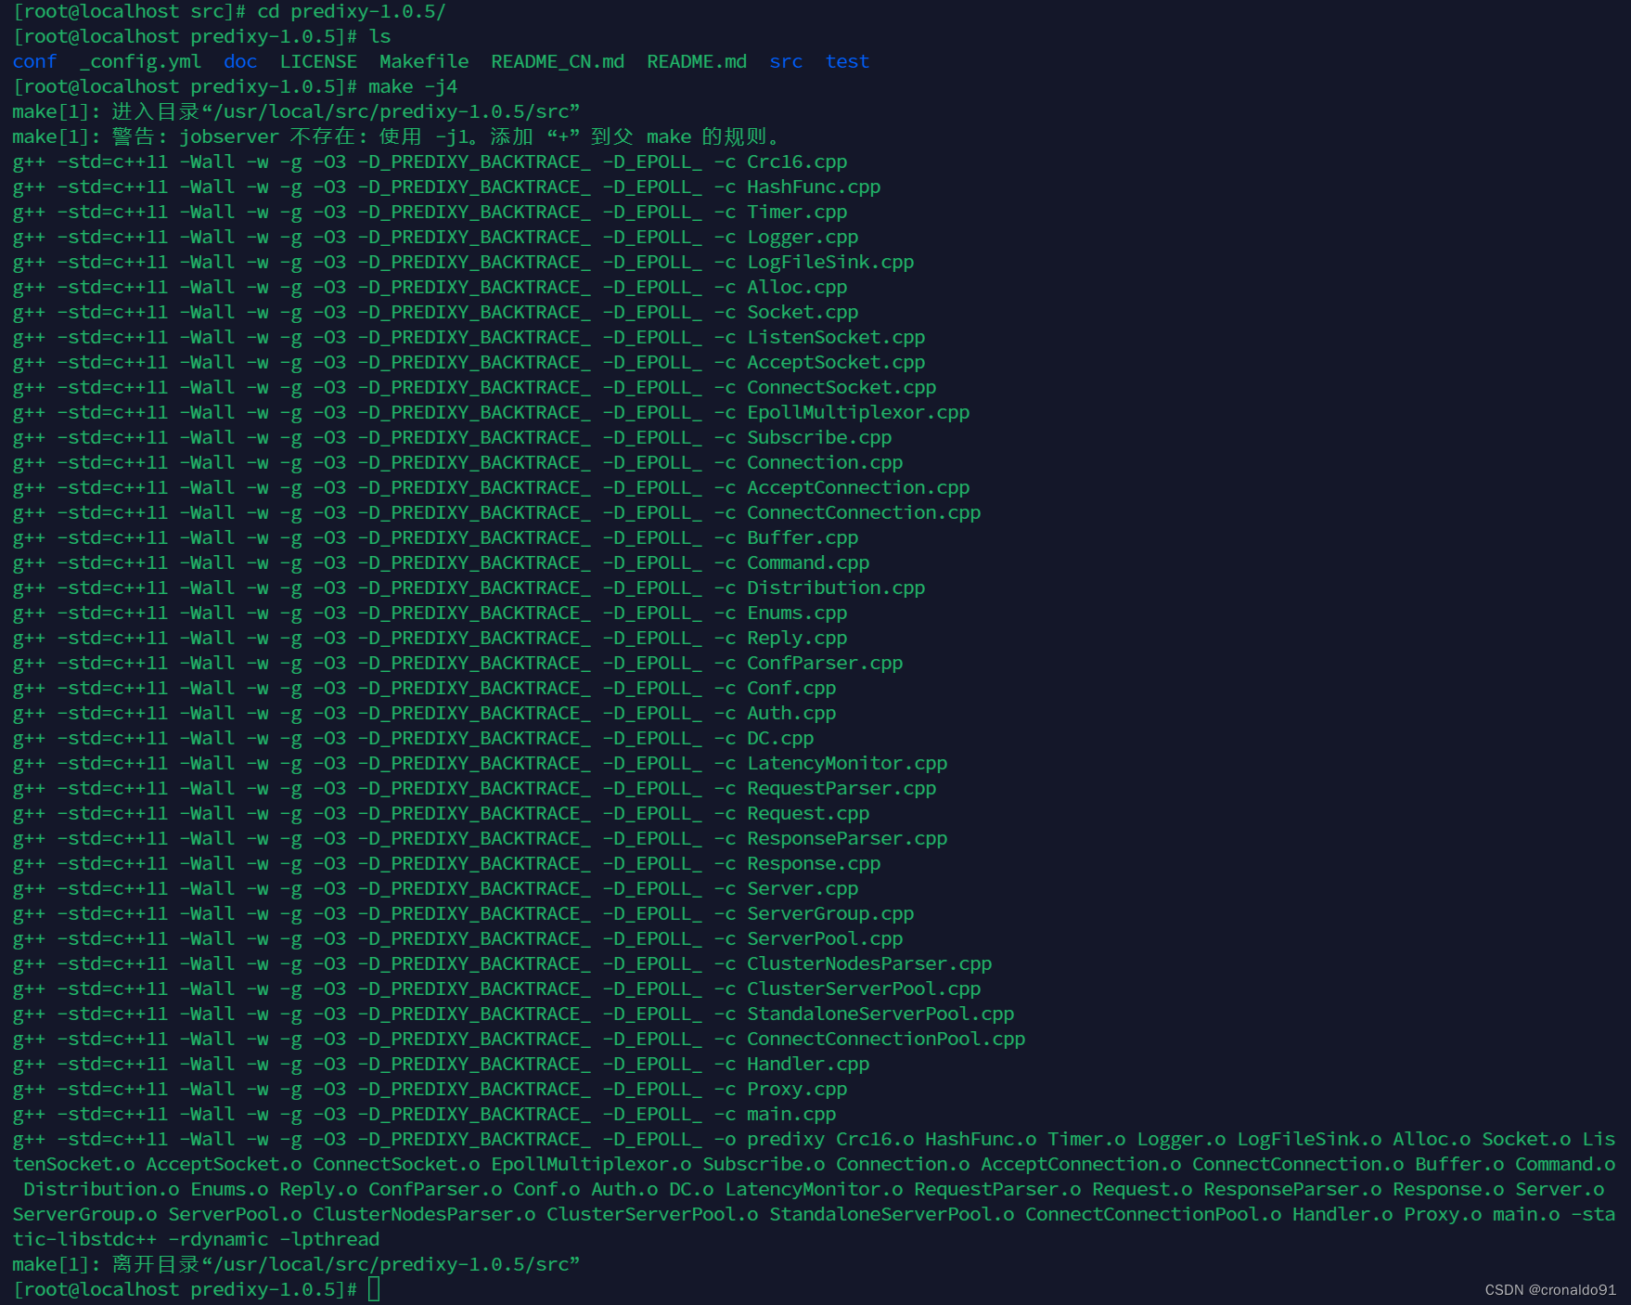Click 'Auth.cpp' file name
Screen dimensions: 1631x1305
click(x=792, y=713)
